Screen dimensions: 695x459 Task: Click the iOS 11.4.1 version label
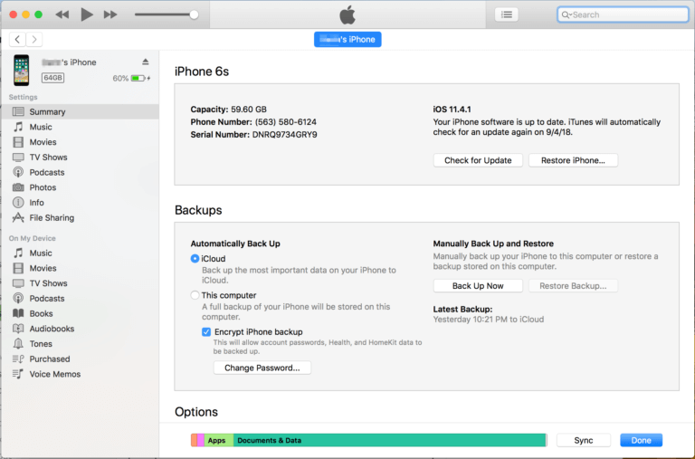452,110
